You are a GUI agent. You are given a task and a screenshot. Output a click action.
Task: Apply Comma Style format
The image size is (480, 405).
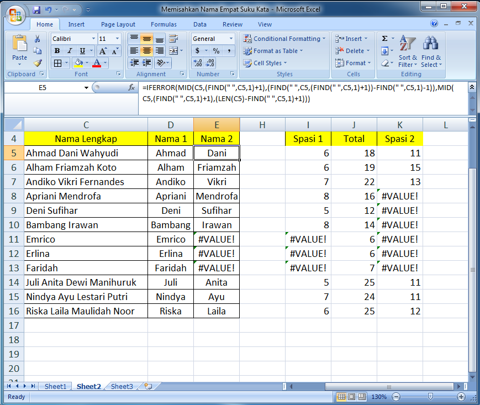[x=229, y=51]
